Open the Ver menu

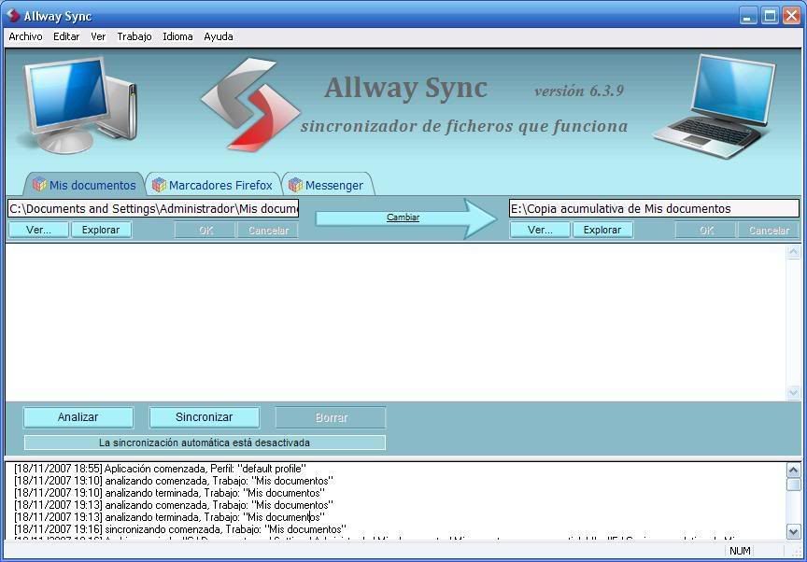click(98, 36)
